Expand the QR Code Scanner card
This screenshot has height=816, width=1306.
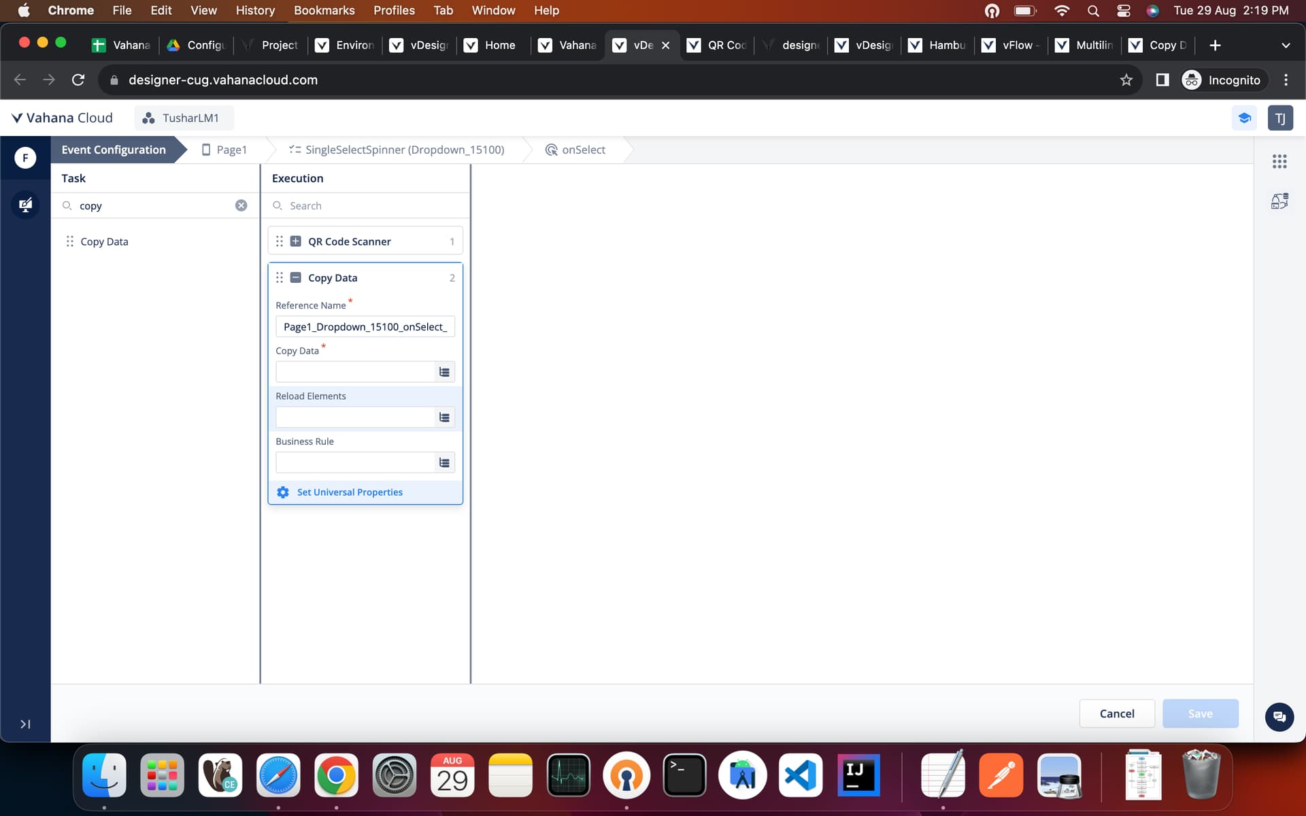(x=296, y=241)
